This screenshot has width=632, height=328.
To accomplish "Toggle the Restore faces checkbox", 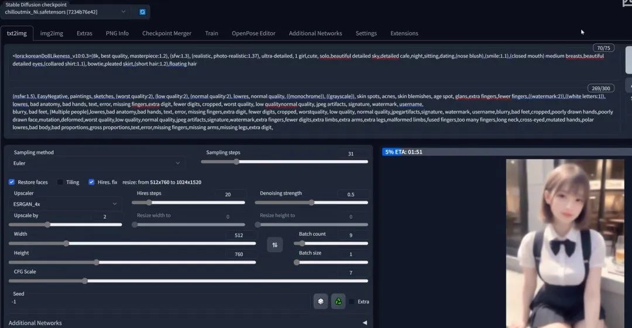I will [x=12, y=182].
